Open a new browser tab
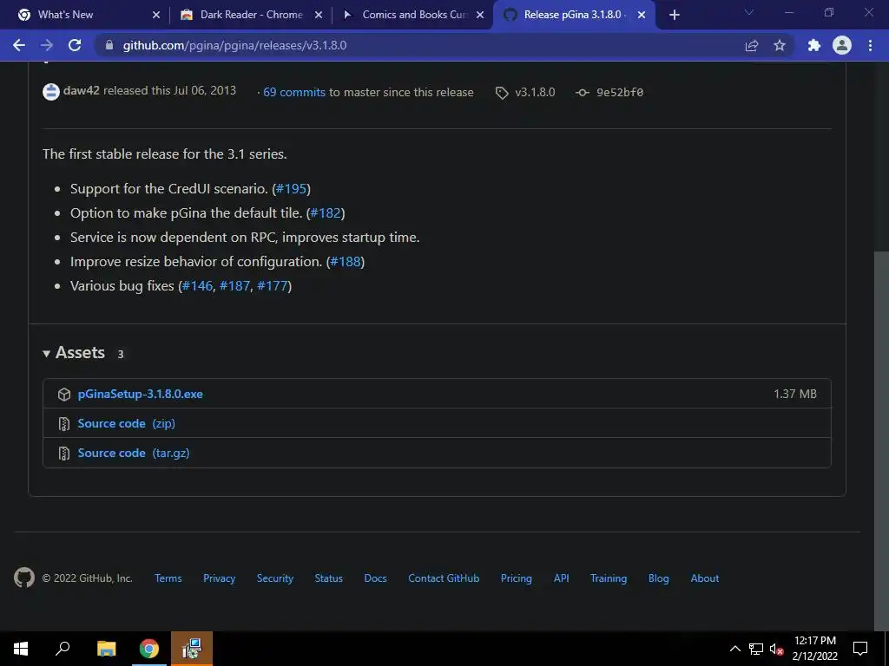The width and height of the screenshot is (889, 666). (x=674, y=15)
